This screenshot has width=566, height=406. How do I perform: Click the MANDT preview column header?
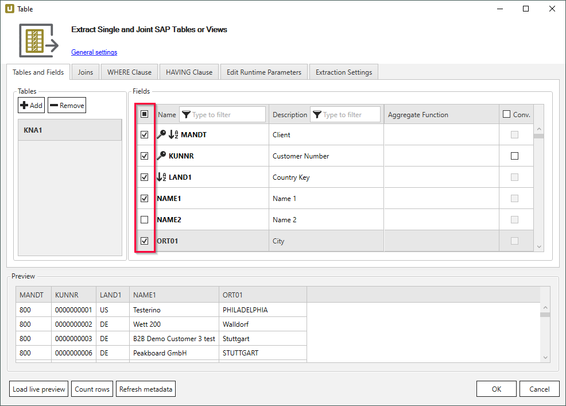click(33, 295)
